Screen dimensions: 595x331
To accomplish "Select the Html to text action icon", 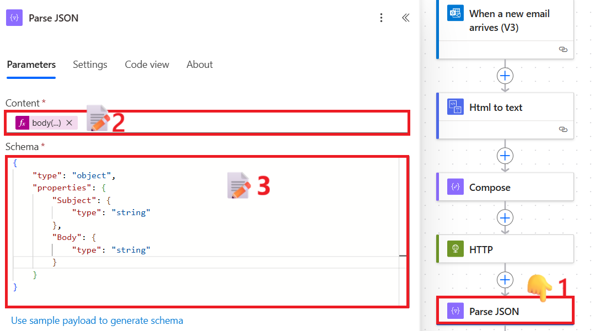I will (455, 106).
